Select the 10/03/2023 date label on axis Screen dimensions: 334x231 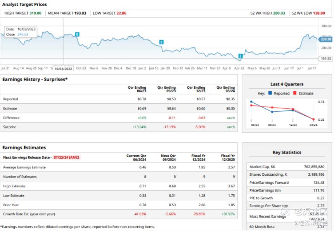click(63, 68)
